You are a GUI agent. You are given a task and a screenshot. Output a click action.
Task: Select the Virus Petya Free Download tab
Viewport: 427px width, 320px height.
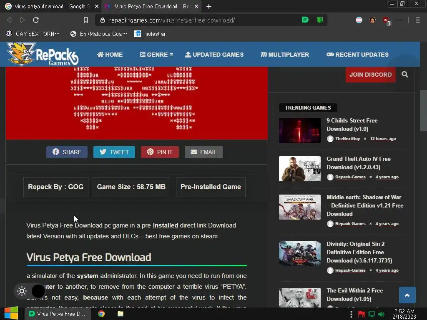[x=152, y=6]
